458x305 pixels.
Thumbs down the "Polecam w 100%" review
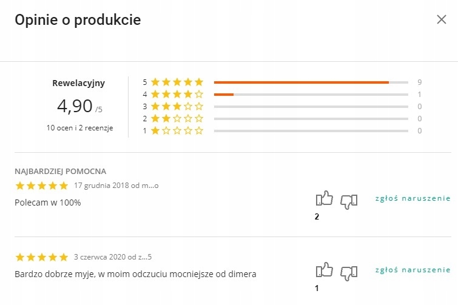pos(349,200)
